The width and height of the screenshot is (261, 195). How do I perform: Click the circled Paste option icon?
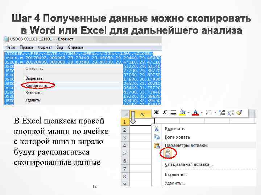point(168,153)
